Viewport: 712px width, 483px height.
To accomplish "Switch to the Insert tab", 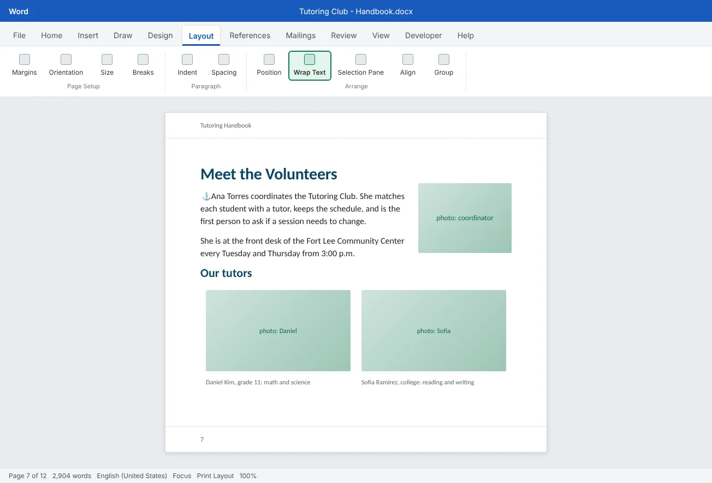I will tap(88, 35).
